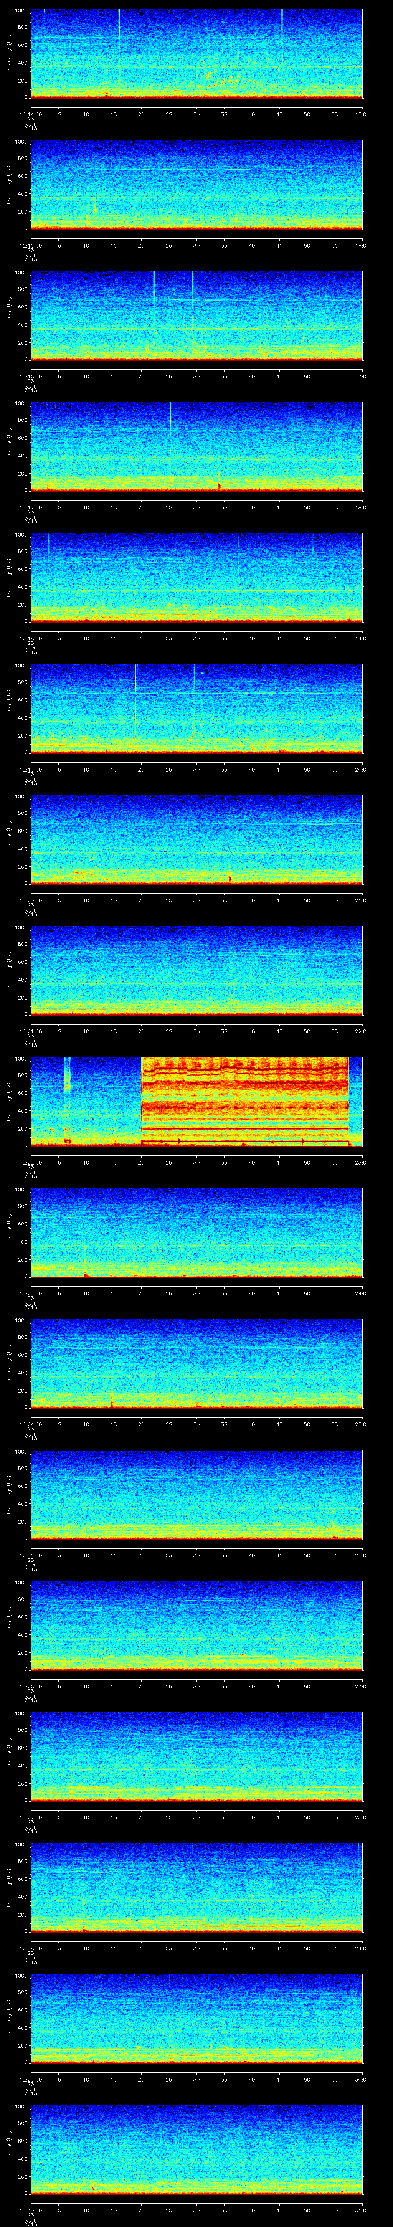
Task: Click inside the 12:19 spectrogram panel
Action: (196, 708)
